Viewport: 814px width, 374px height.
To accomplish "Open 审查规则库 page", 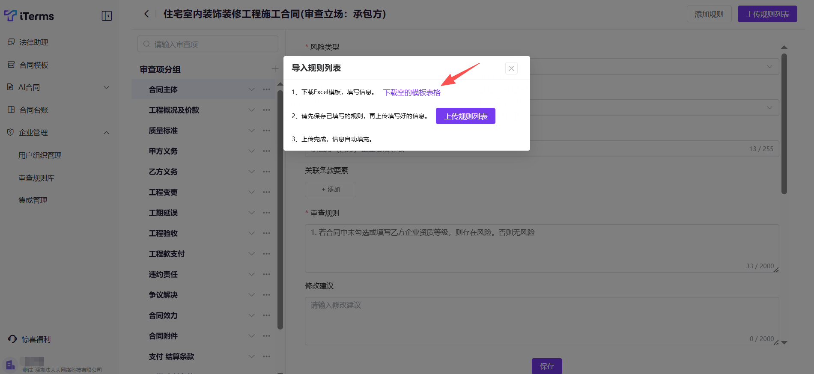I will [x=36, y=178].
